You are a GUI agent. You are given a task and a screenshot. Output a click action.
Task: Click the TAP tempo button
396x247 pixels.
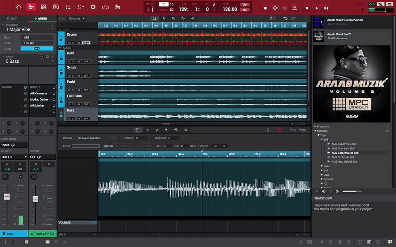coord(245,5)
